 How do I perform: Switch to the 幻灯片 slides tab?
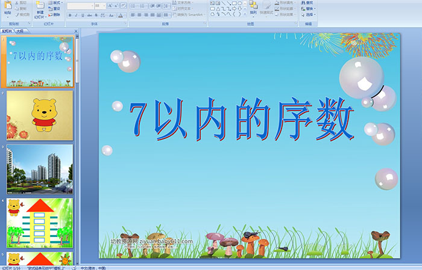click(x=7, y=31)
